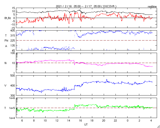Click the "Phi" axis label
This screenshot has height=128, width=160.
pyautogui.click(x=6, y=40)
